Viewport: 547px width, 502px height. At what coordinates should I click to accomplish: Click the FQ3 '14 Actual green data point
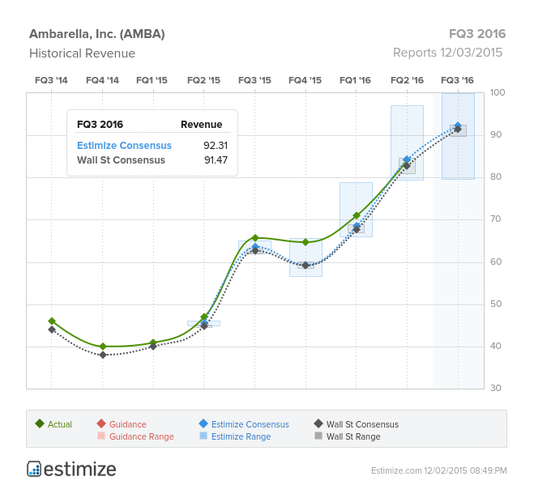52,321
